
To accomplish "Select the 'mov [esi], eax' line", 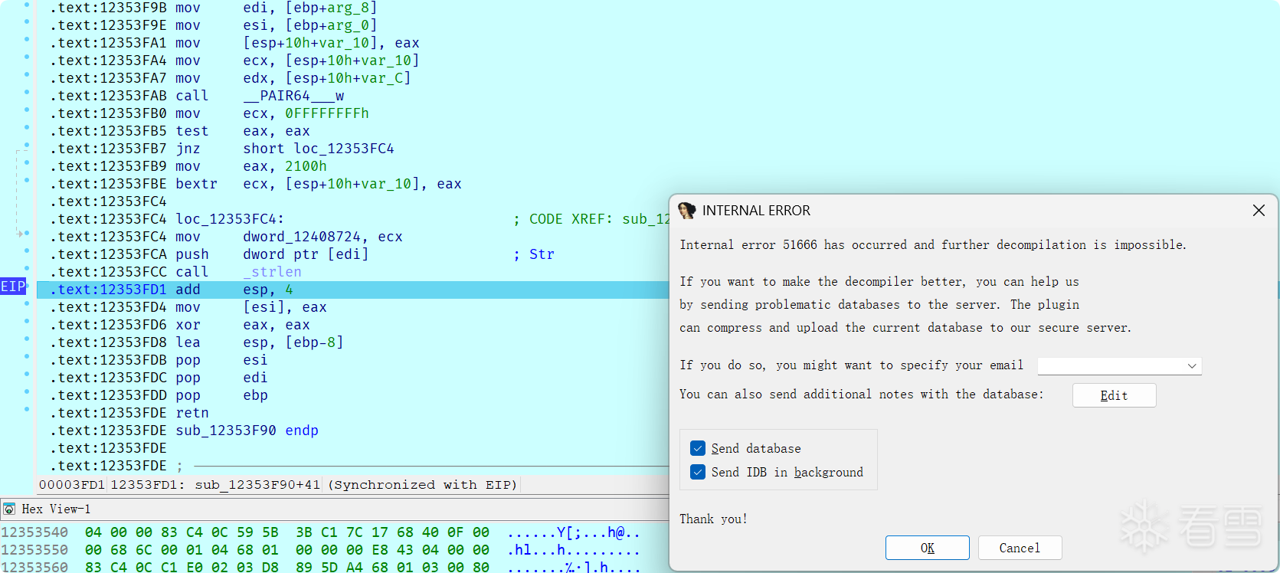I will (x=188, y=307).
